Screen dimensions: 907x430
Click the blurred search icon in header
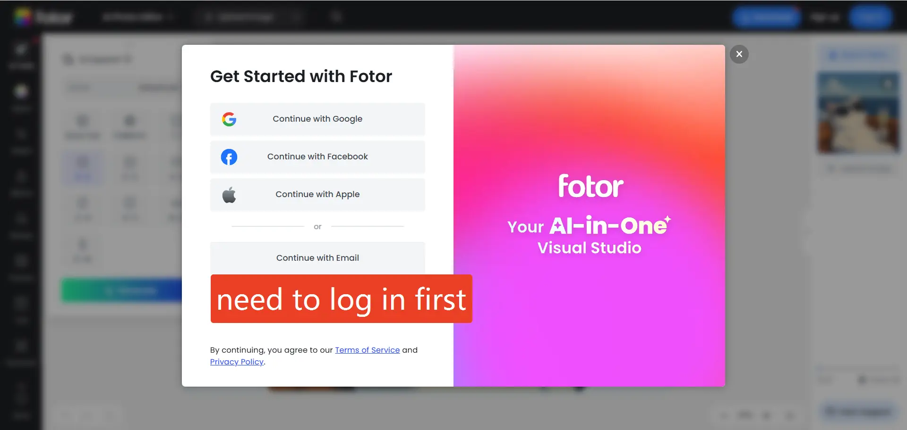click(x=336, y=17)
